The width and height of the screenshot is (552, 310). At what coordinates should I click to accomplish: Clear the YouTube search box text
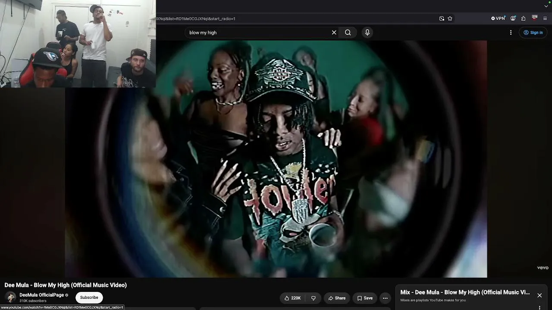pyautogui.click(x=334, y=32)
